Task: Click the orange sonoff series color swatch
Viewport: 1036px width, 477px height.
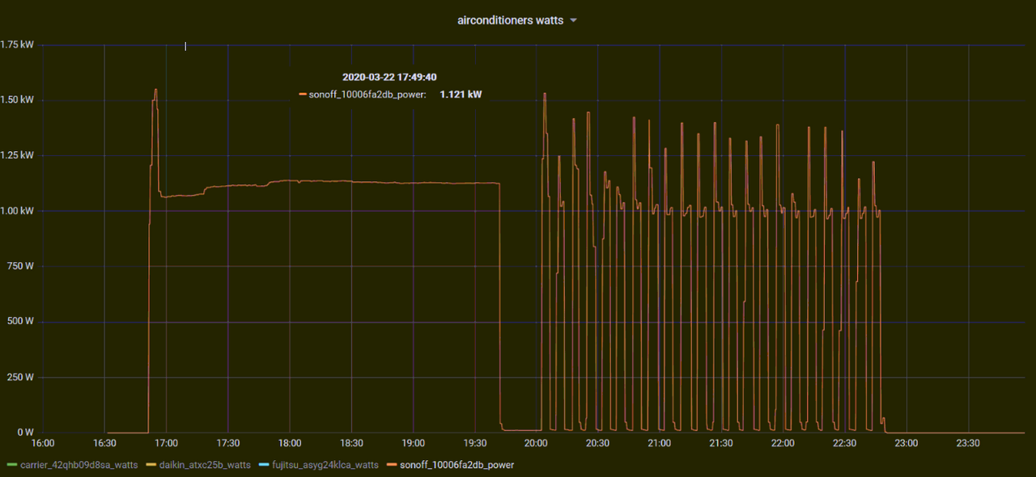Action: [392, 465]
